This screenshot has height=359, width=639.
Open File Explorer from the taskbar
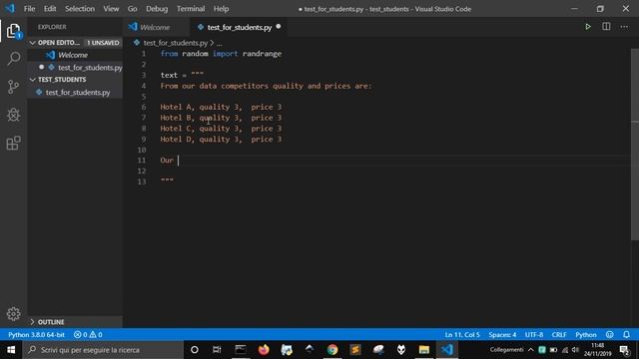coord(423,350)
